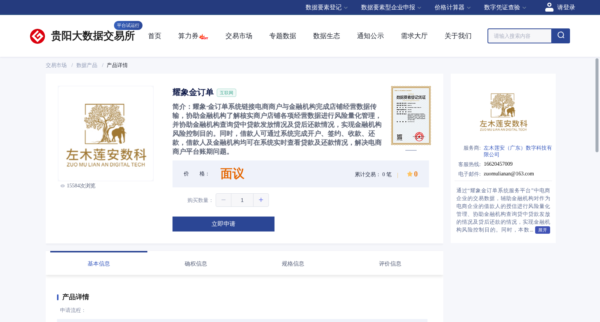The image size is (600, 322).
Task: Click the 面议 price text
Action: [232, 174]
